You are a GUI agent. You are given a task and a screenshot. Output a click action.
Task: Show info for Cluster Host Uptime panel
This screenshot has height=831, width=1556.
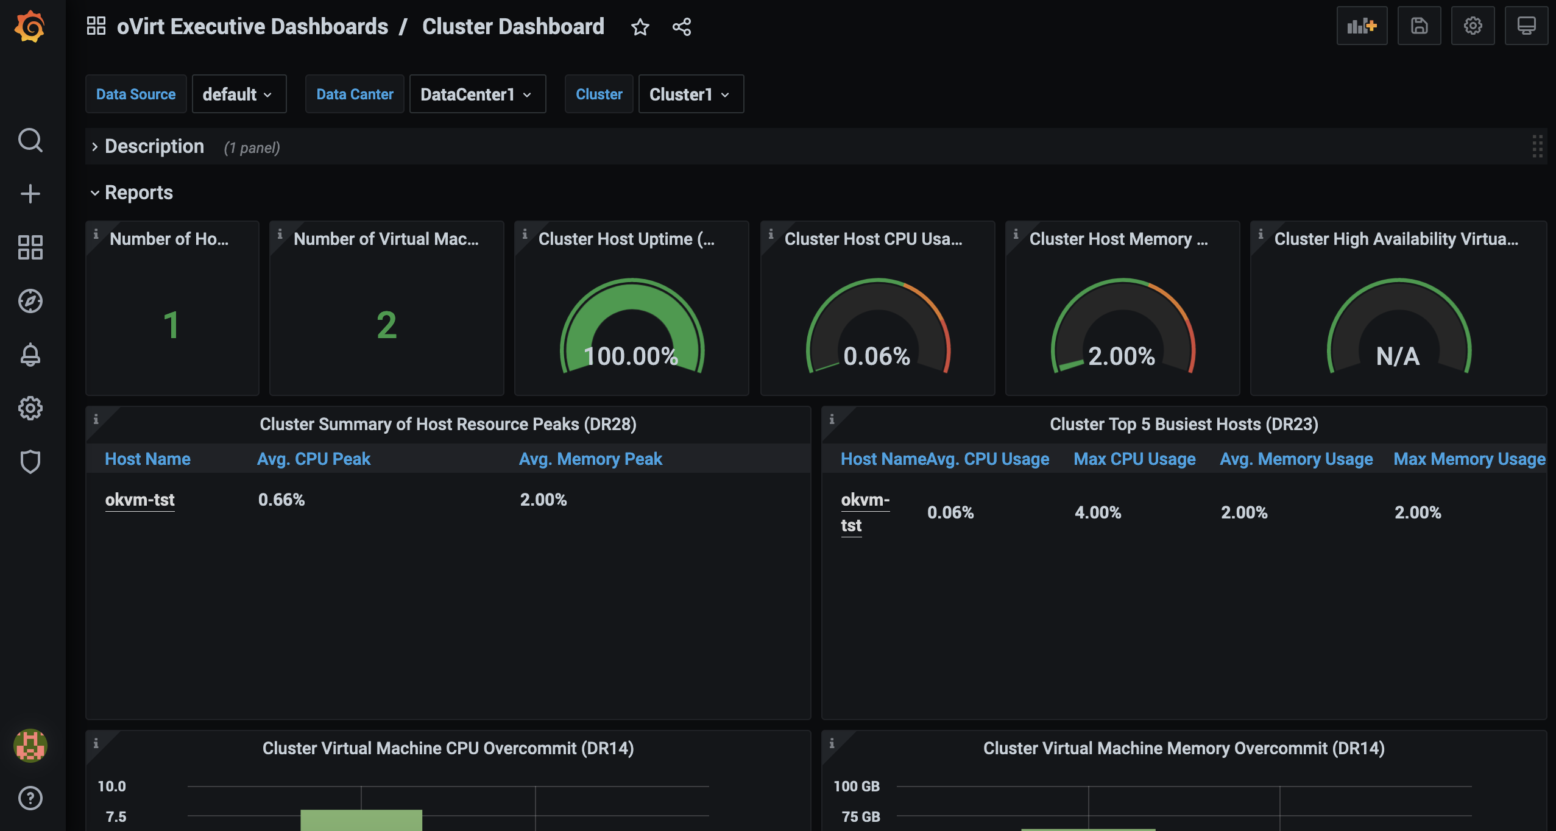pyautogui.click(x=525, y=234)
